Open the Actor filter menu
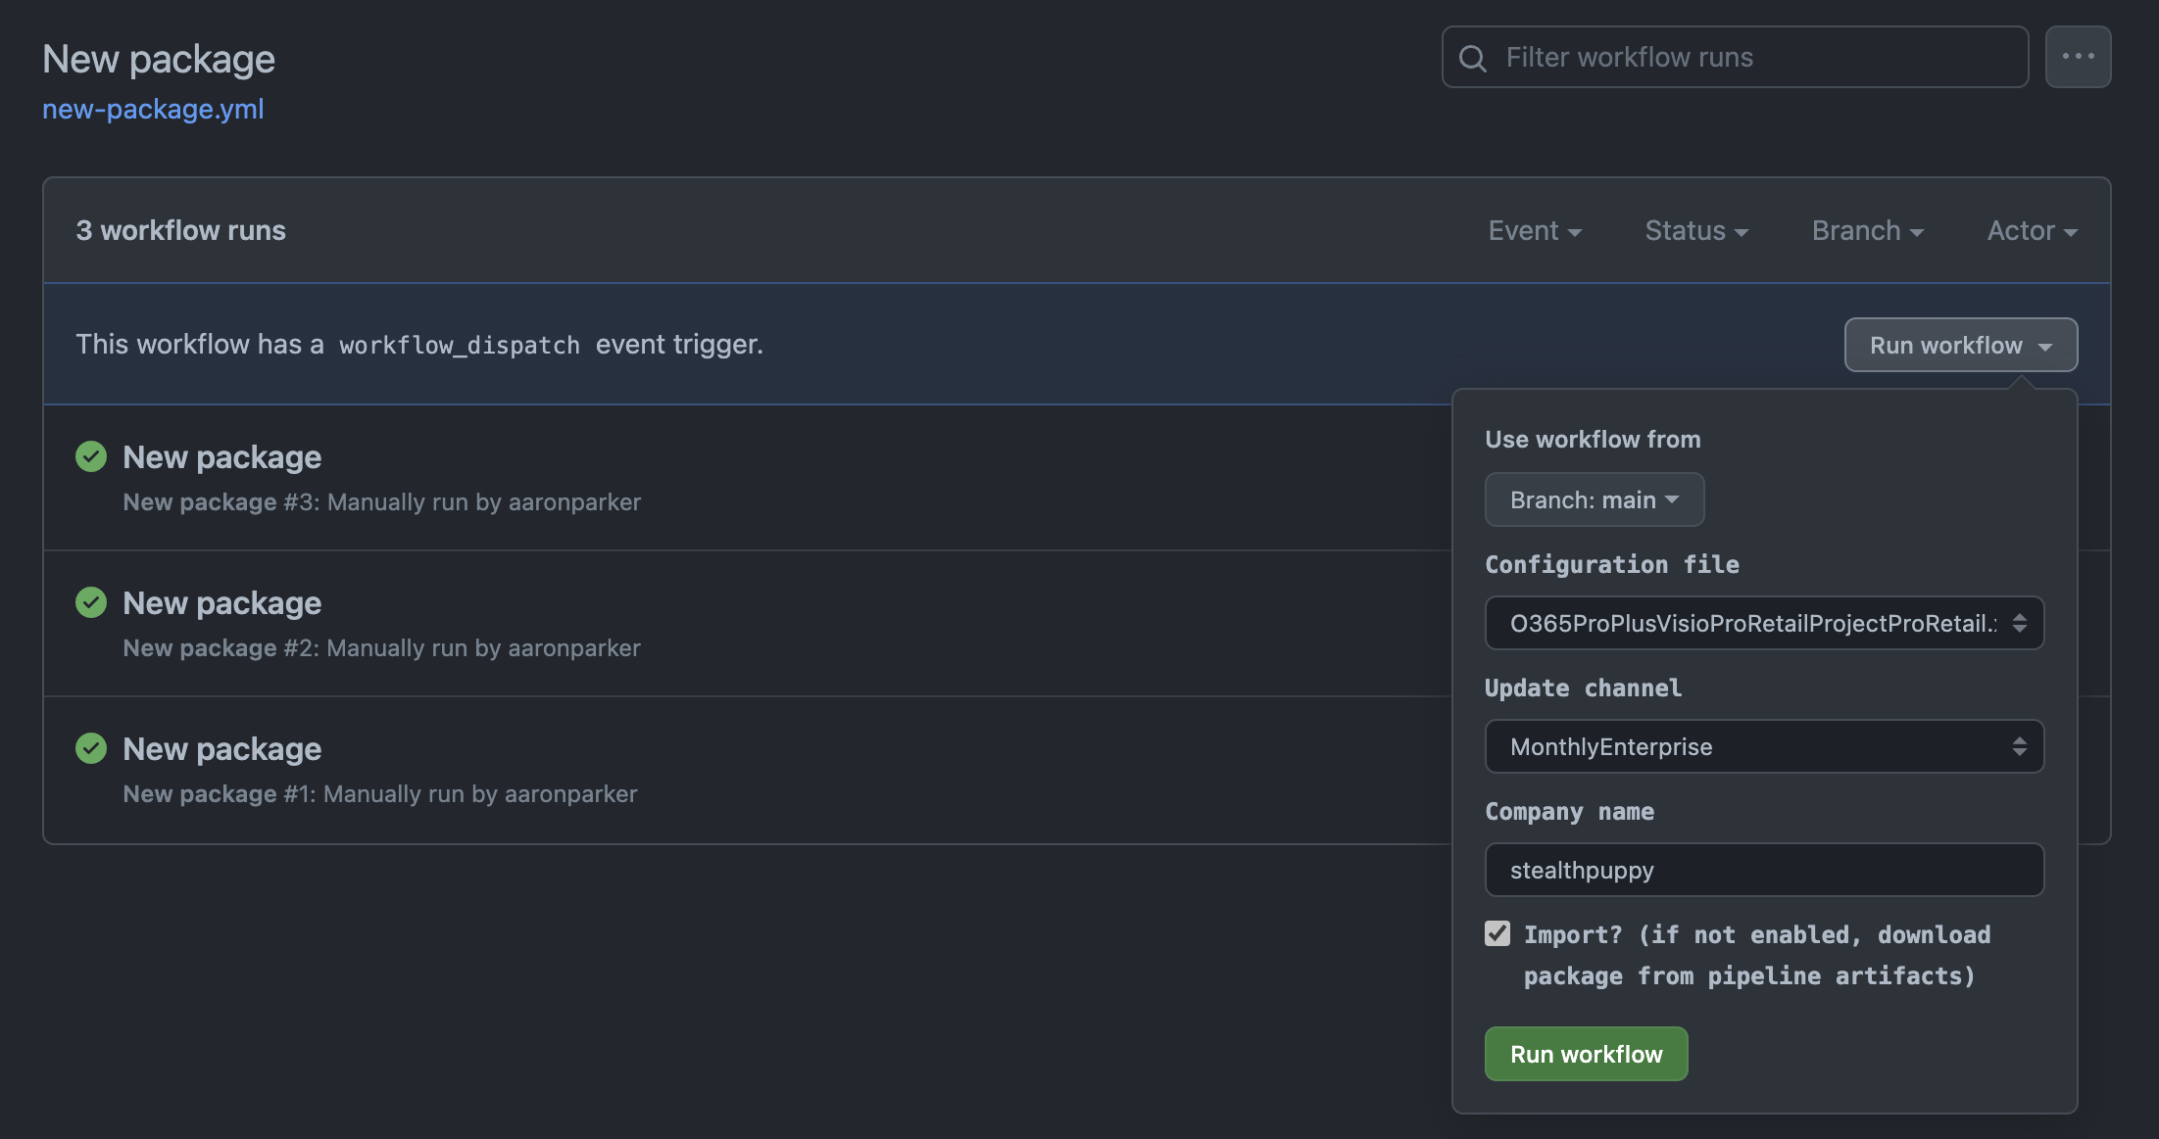This screenshot has height=1139, width=2159. 2032,231
